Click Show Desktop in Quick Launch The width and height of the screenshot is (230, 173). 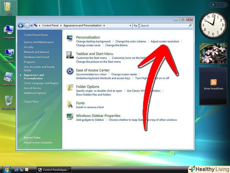tap(16, 170)
